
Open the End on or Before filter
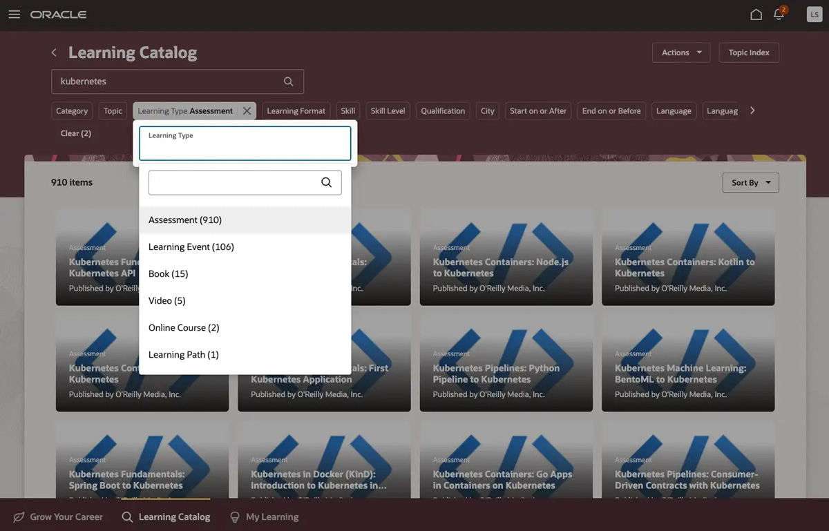[x=611, y=110]
